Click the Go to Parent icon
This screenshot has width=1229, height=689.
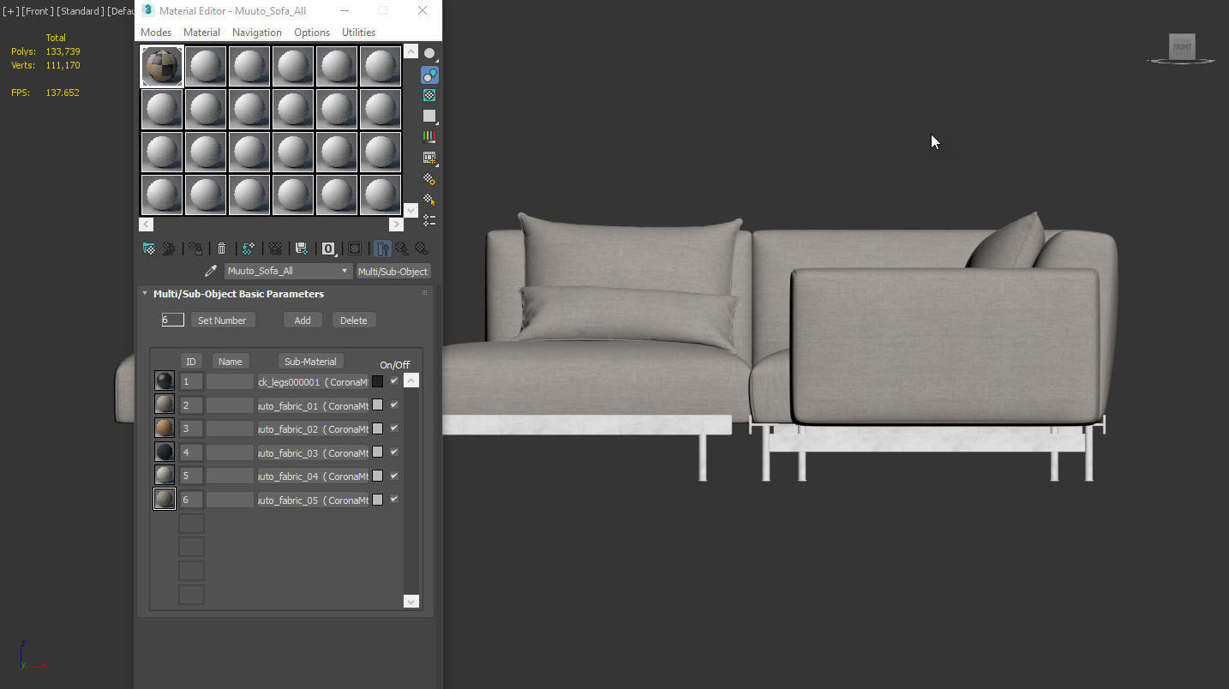[402, 249]
